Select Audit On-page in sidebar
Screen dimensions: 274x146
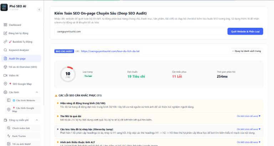21,58
